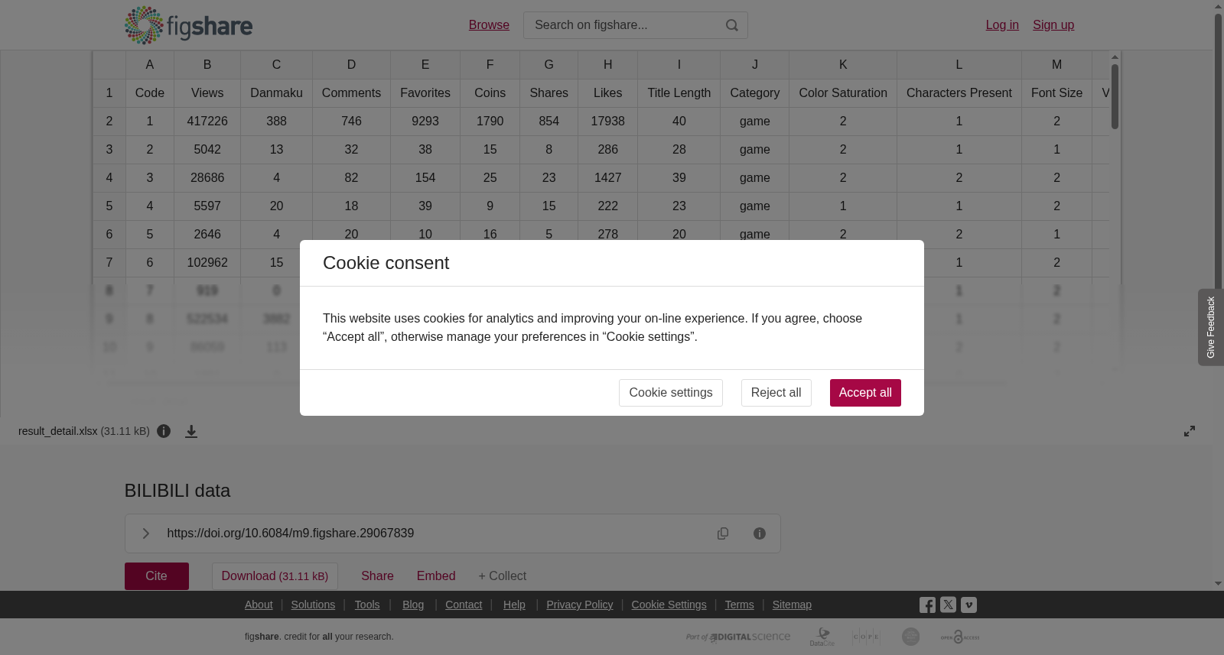Open the About footer link
The image size is (1224, 655).
(259, 605)
